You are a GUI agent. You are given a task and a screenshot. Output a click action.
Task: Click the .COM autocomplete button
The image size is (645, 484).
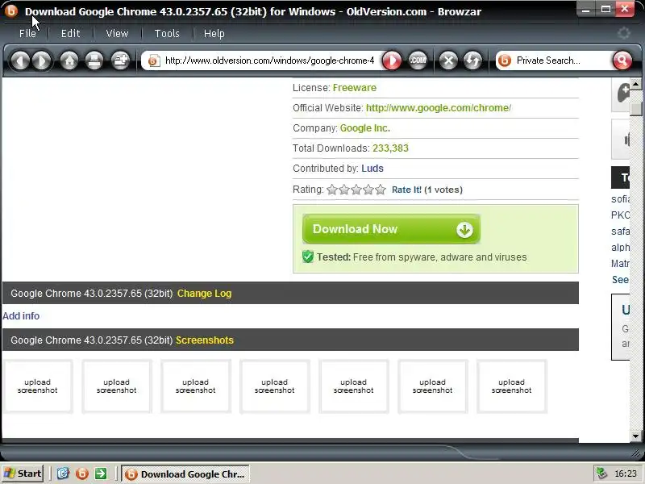point(418,61)
